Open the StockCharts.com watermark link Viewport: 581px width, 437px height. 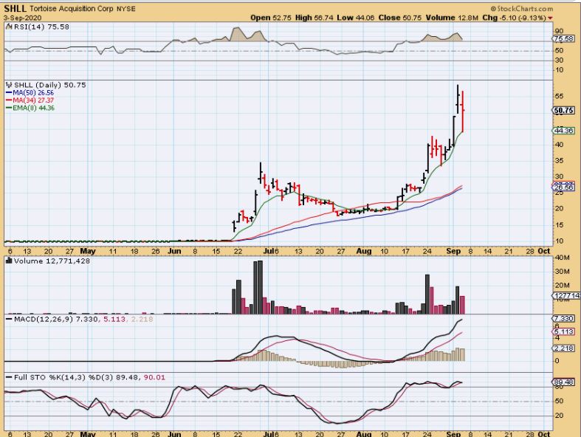coord(522,9)
